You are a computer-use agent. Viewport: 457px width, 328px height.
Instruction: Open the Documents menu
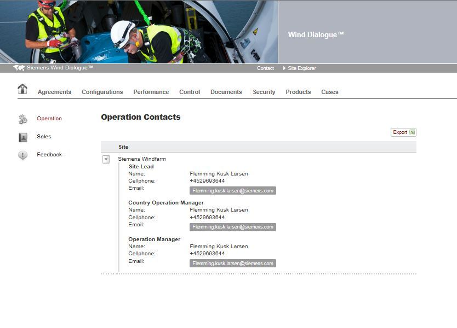226,92
